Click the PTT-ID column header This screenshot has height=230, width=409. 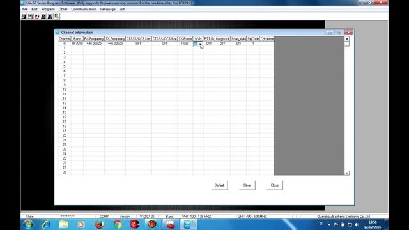[209, 38]
